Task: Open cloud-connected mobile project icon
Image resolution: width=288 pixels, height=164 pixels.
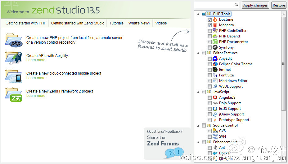Action: coord(14,76)
